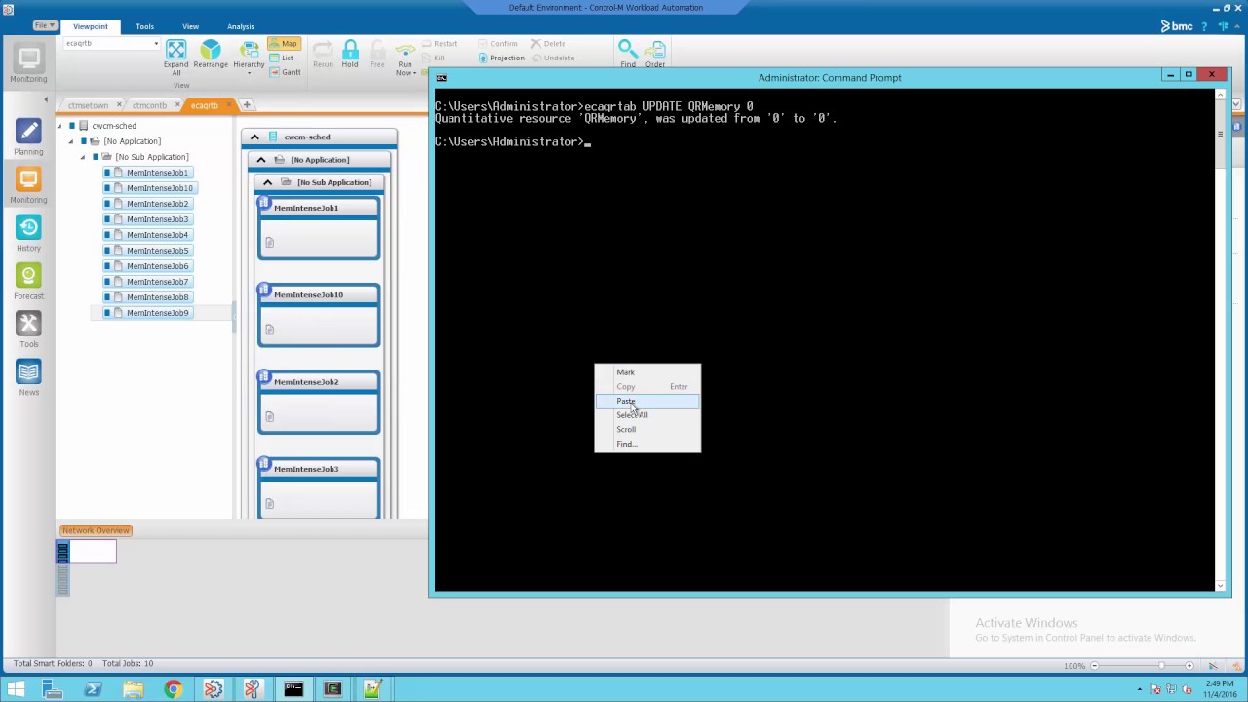1248x702 pixels.
Task: Close the ctmsetown tab
Action: point(119,105)
